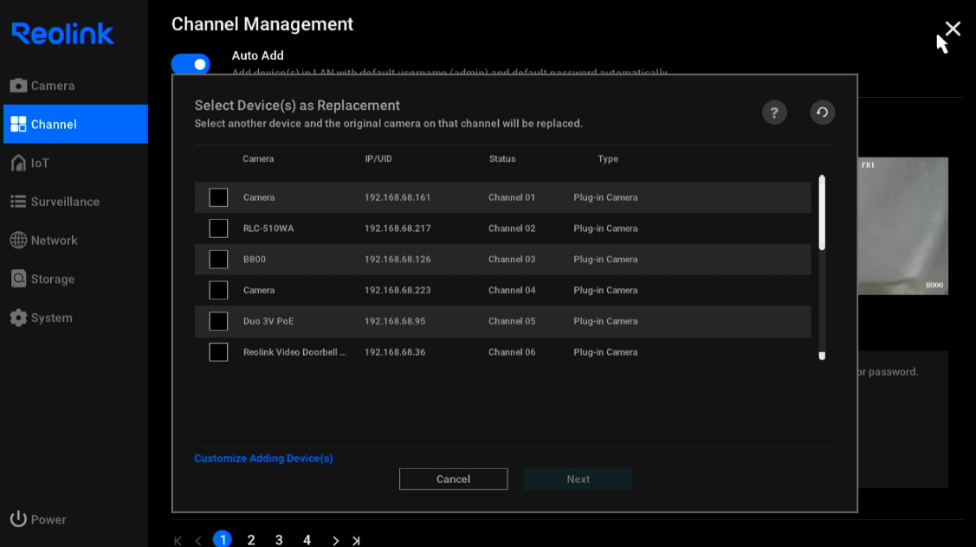
Task: Jump to first page arrow
Action: pos(178,541)
